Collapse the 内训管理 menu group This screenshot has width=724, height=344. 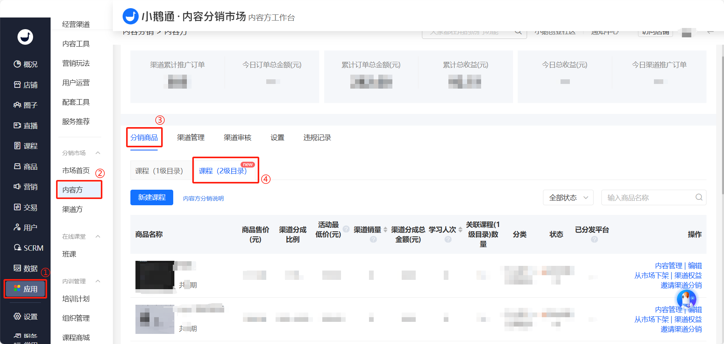click(x=98, y=281)
